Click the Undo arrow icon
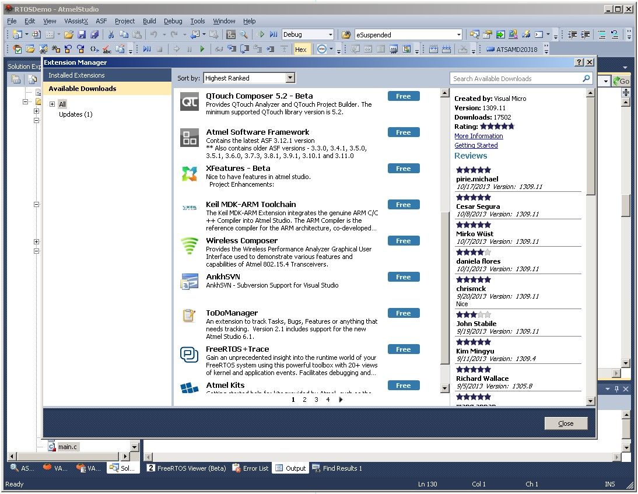 (x=153, y=35)
